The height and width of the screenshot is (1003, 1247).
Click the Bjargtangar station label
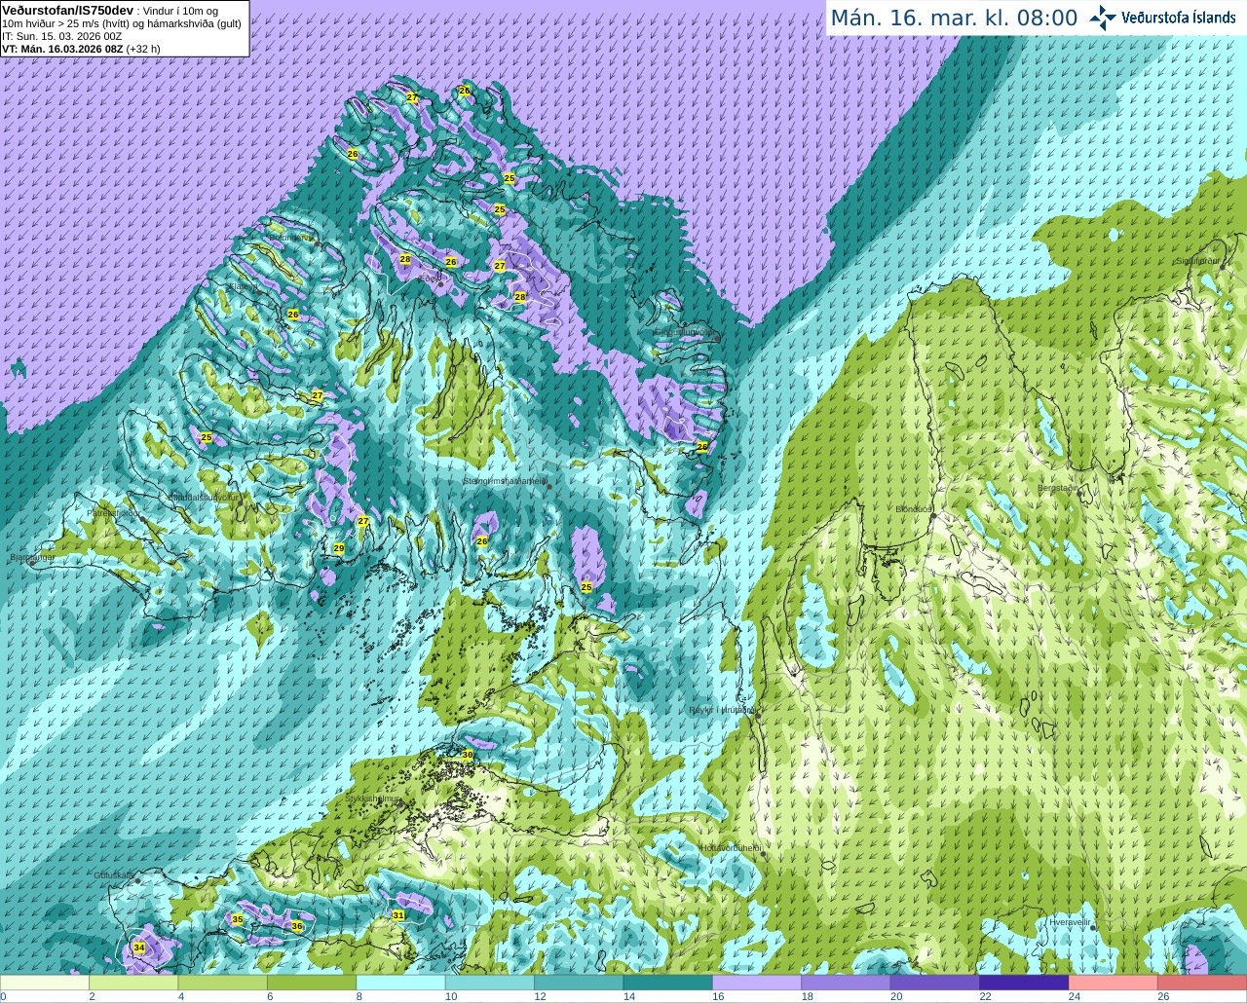click(31, 558)
